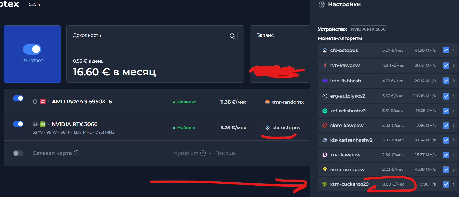The height and width of the screenshot is (197, 459).
Task: Toggle the main Работает mining switch
Action: (x=32, y=49)
